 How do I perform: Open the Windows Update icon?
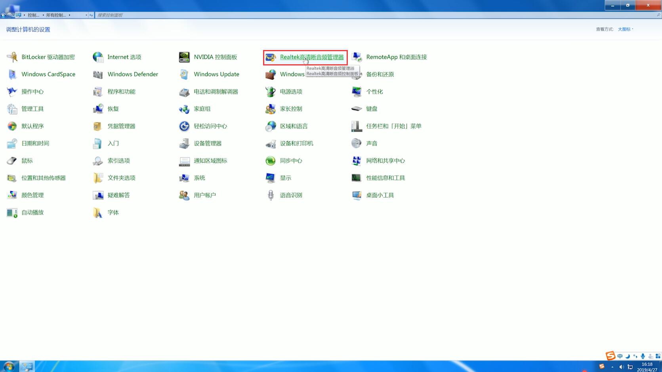pyautogui.click(x=184, y=74)
